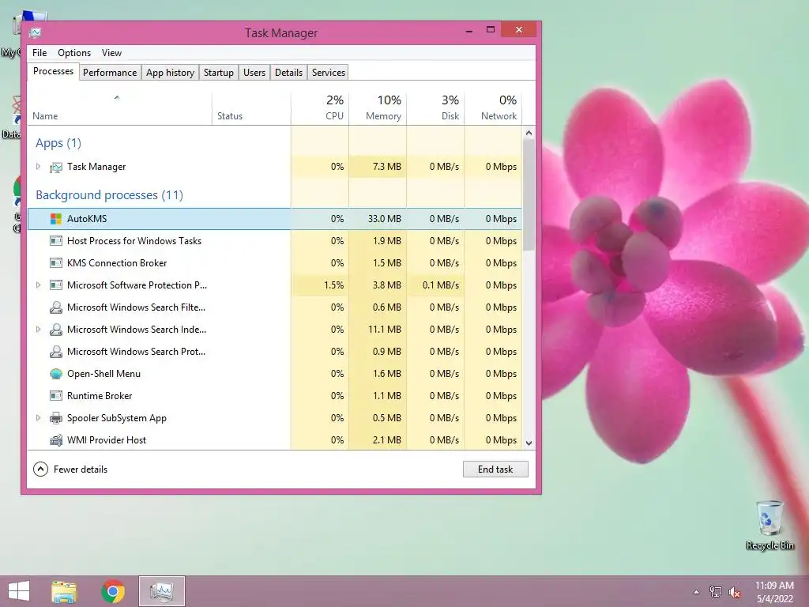Sort processes by CPU column
The width and height of the screenshot is (809, 607).
[320, 108]
